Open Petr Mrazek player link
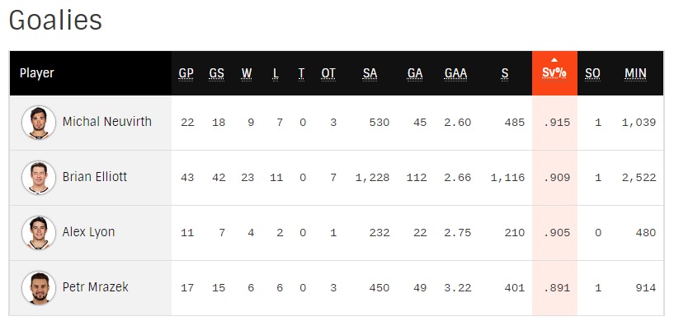The image size is (674, 321). click(96, 286)
